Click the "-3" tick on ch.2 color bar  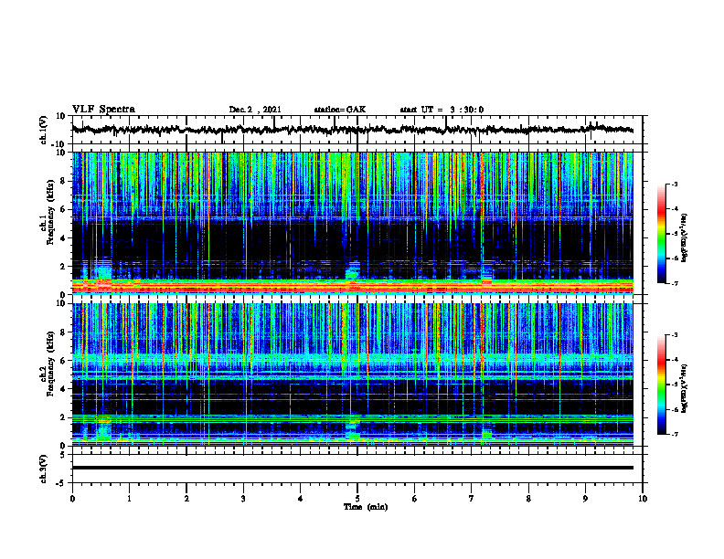(x=674, y=335)
